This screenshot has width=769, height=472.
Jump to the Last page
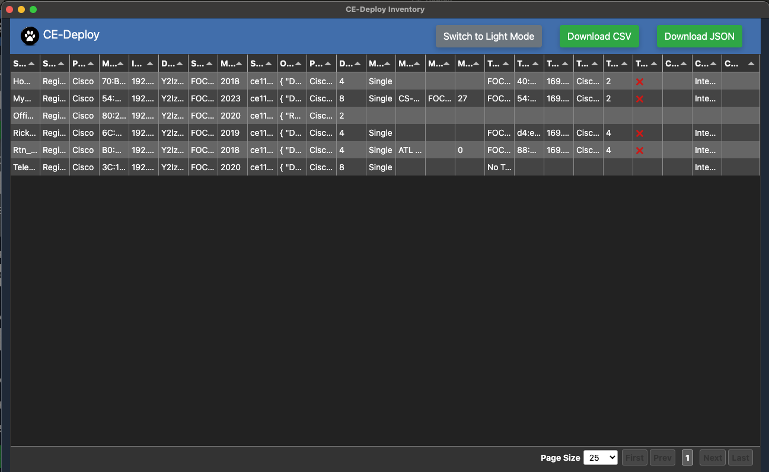click(x=740, y=458)
